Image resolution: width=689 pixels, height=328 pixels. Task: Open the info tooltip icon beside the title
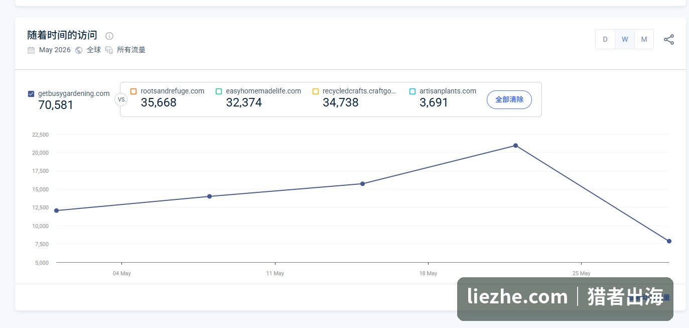click(x=109, y=36)
